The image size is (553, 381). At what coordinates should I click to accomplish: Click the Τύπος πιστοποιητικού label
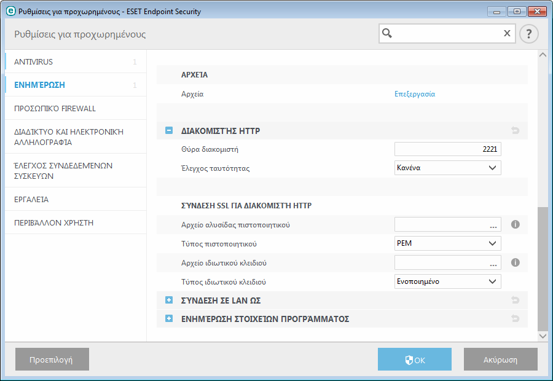(219, 244)
